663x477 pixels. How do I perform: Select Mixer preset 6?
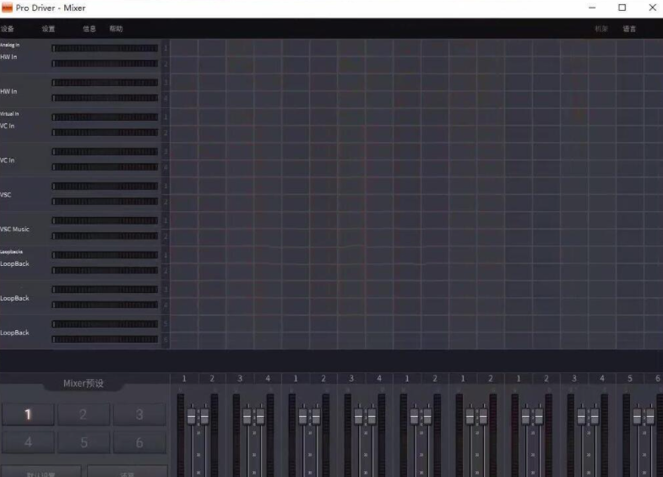click(x=139, y=442)
